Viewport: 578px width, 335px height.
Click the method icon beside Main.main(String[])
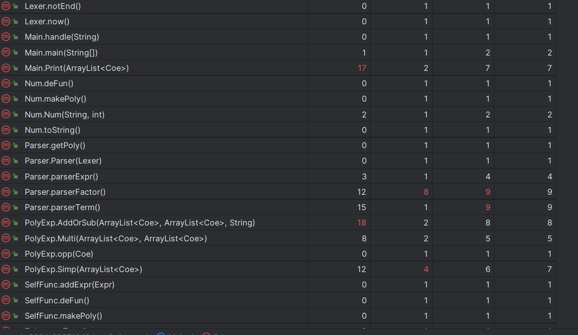click(x=6, y=53)
